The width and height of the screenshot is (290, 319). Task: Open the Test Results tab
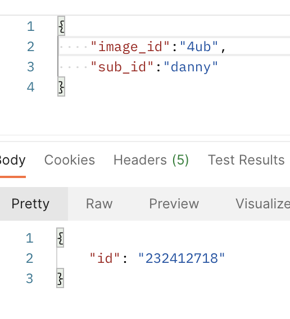[246, 160]
